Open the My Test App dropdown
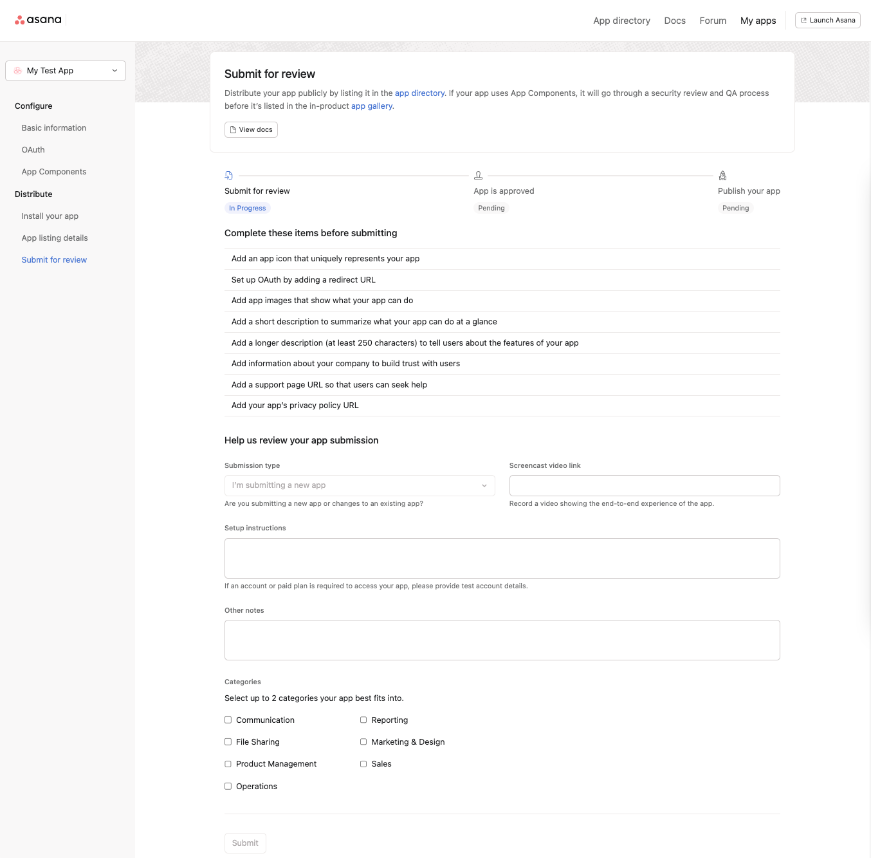The image size is (871, 858). click(x=66, y=71)
